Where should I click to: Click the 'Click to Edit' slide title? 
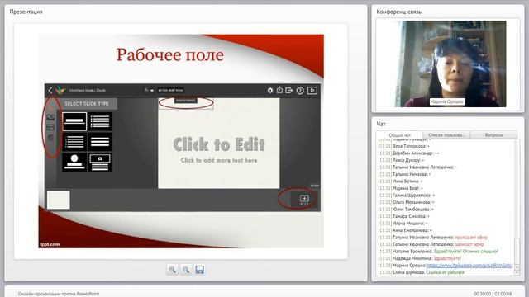pos(219,144)
